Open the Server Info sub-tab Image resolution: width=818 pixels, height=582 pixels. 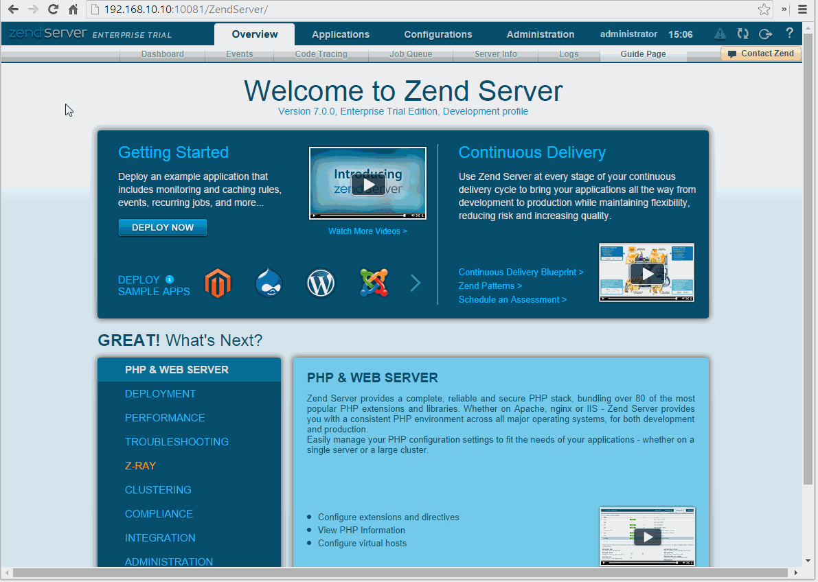point(496,54)
